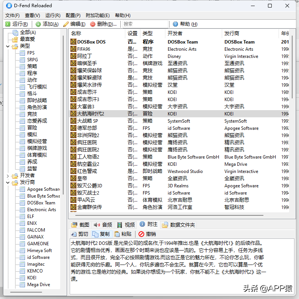The width and height of the screenshot is (299, 299).
Task: Click the Undo (撤销) red circle icon
Action: [x=141, y=234]
